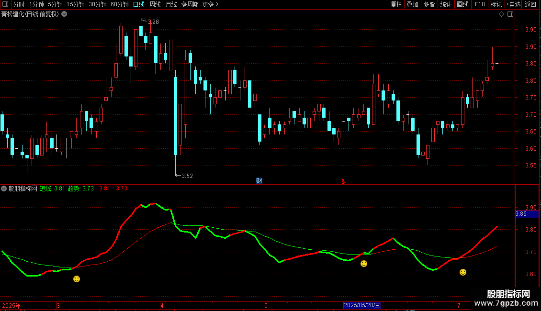Click the diamond icon in chart corner
This screenshot has height=311, width=541.
point(502,14)
